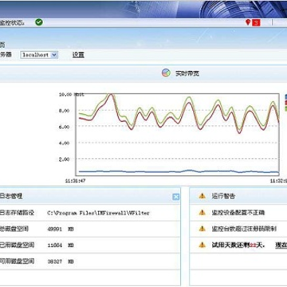Click the 6.00 axis label
The image size is (287, 287).
click(64, 127)
